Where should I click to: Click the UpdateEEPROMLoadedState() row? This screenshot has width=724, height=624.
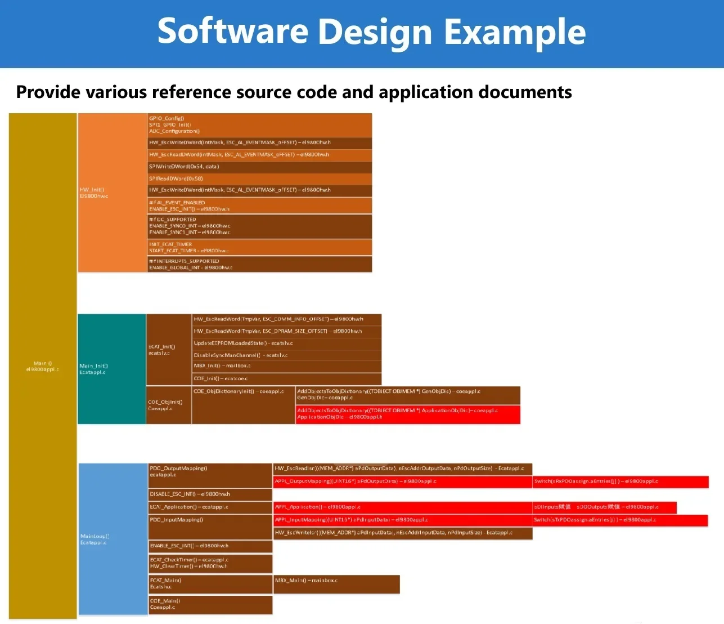(287, 343)
